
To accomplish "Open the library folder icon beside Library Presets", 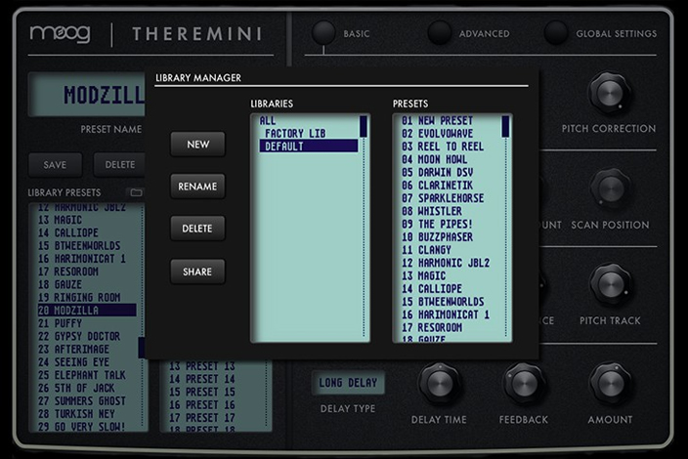I will click(x=136, y=192).
